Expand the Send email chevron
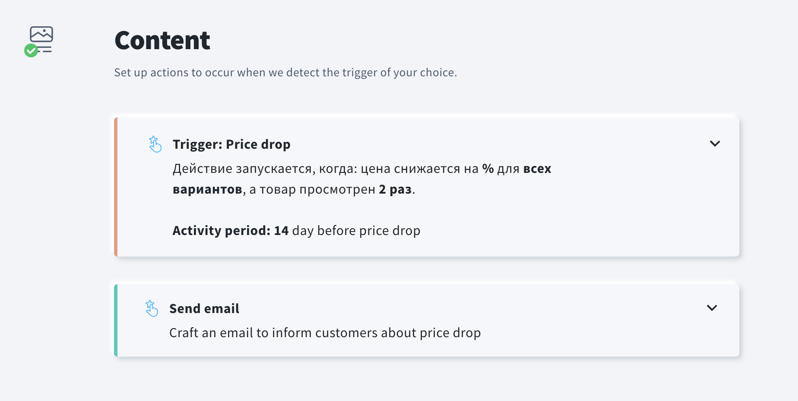 pos(712,308)
